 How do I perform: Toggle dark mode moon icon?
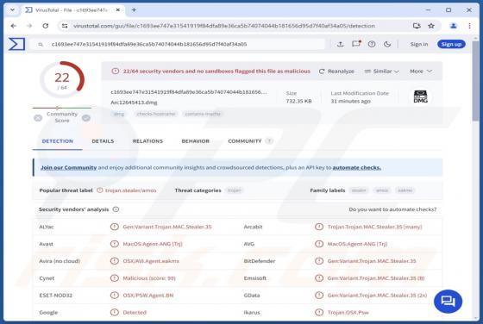click(x=387, y=44)
